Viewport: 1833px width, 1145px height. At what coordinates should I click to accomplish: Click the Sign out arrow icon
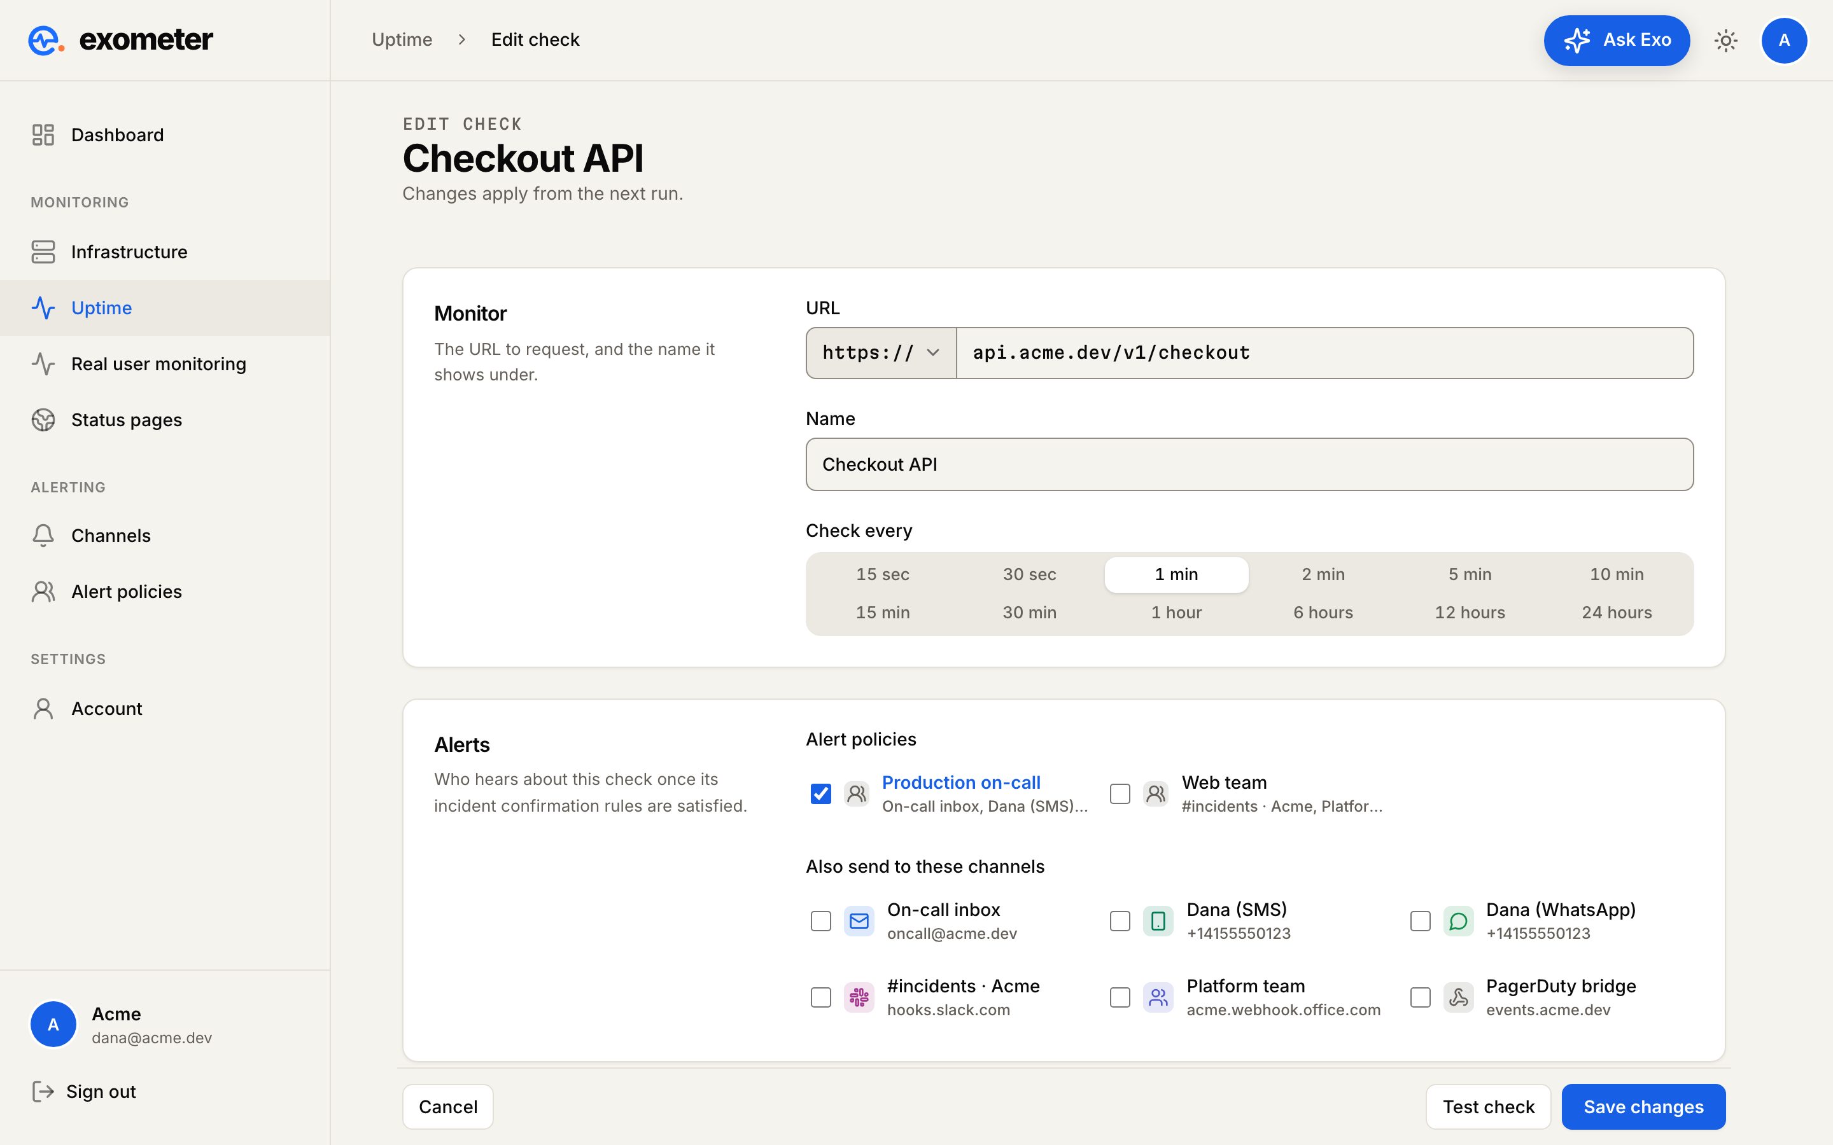[x=43, y=1091]
